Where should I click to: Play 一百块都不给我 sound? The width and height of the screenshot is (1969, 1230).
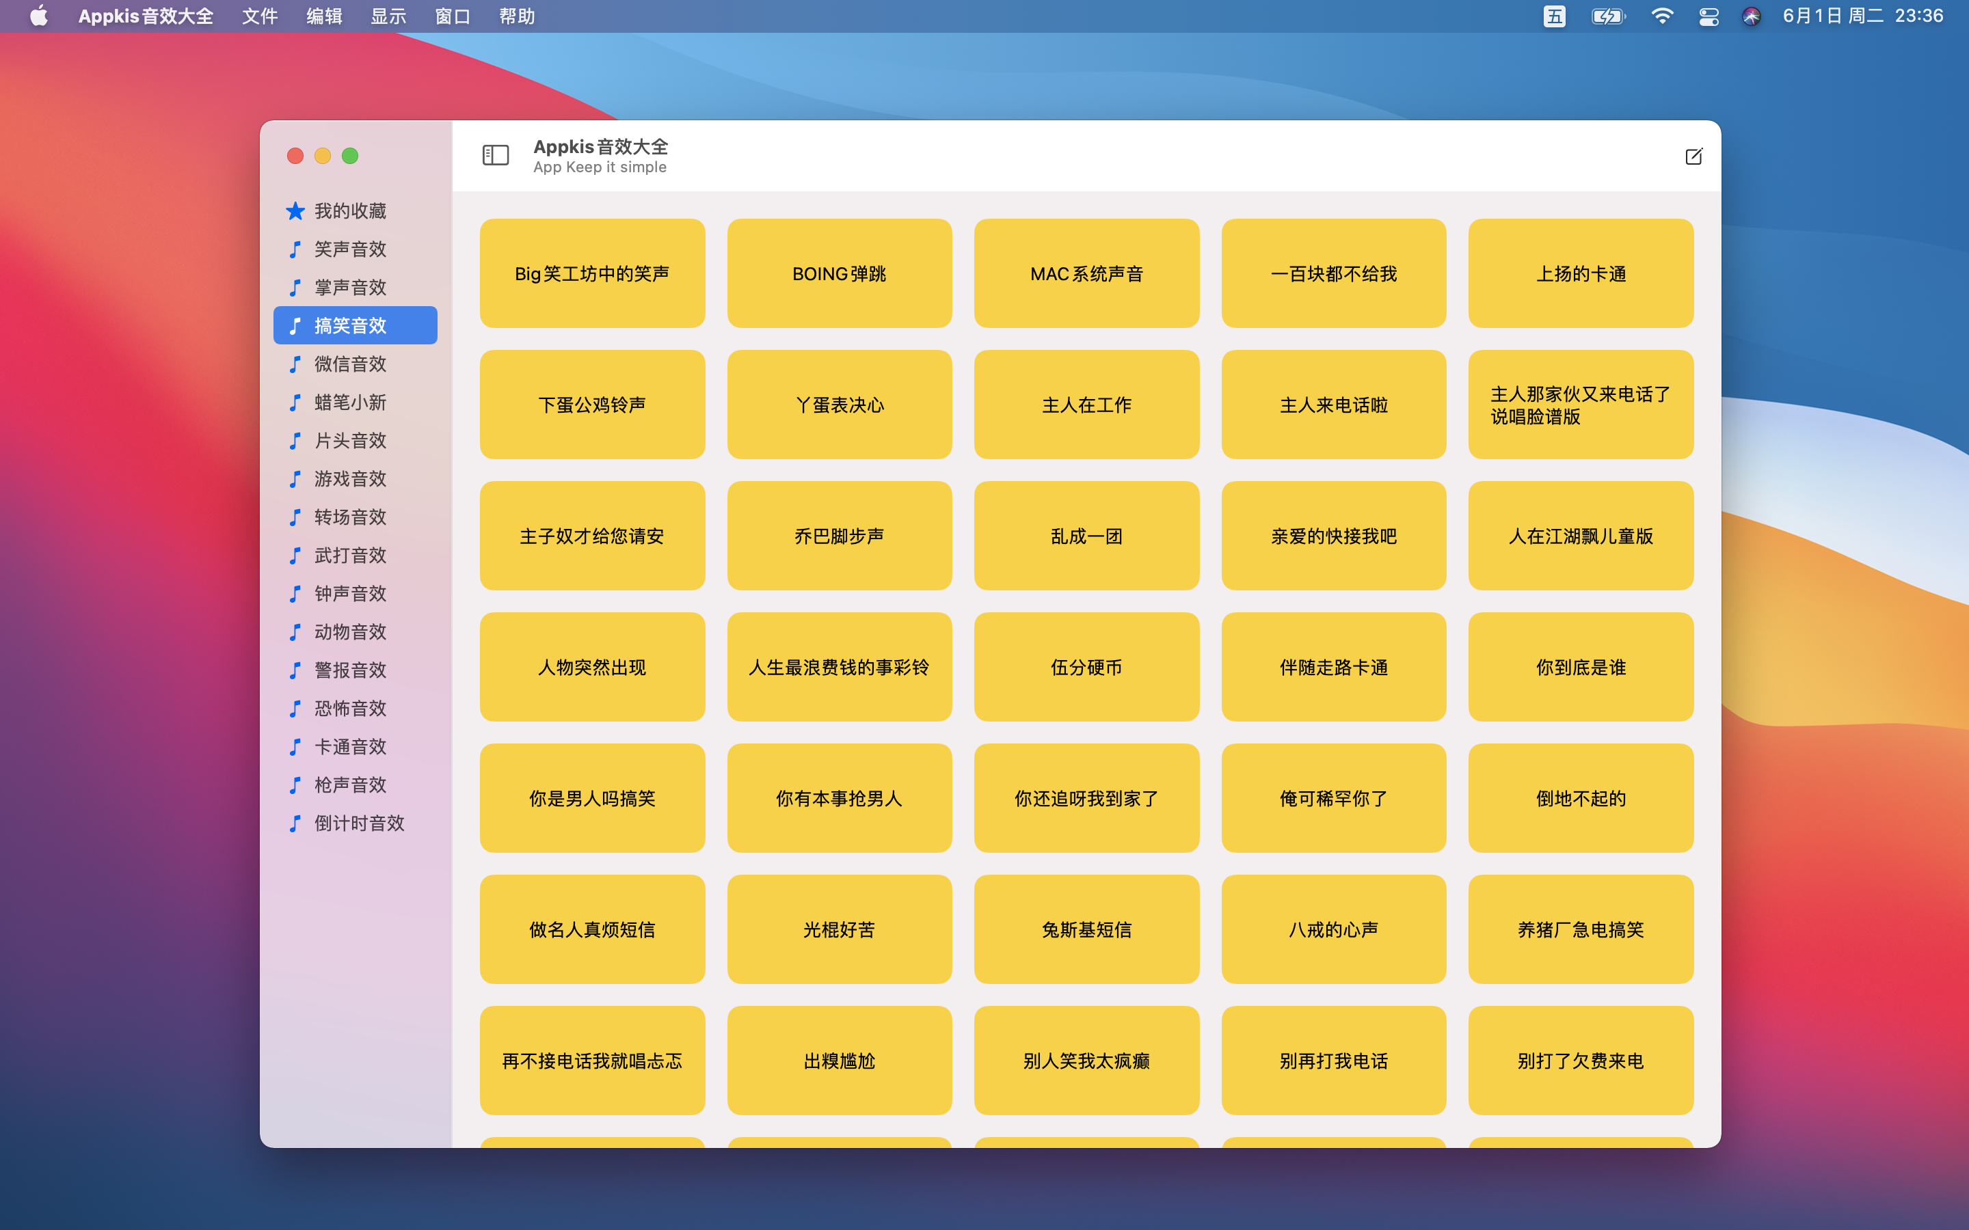point(1334,273)
